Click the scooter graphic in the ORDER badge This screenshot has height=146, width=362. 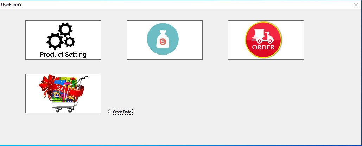262,37
